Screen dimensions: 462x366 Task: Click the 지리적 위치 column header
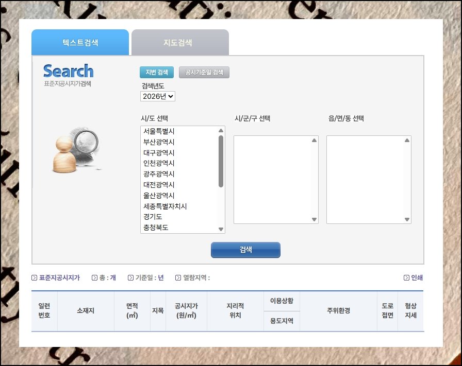(x=236, y=311)
